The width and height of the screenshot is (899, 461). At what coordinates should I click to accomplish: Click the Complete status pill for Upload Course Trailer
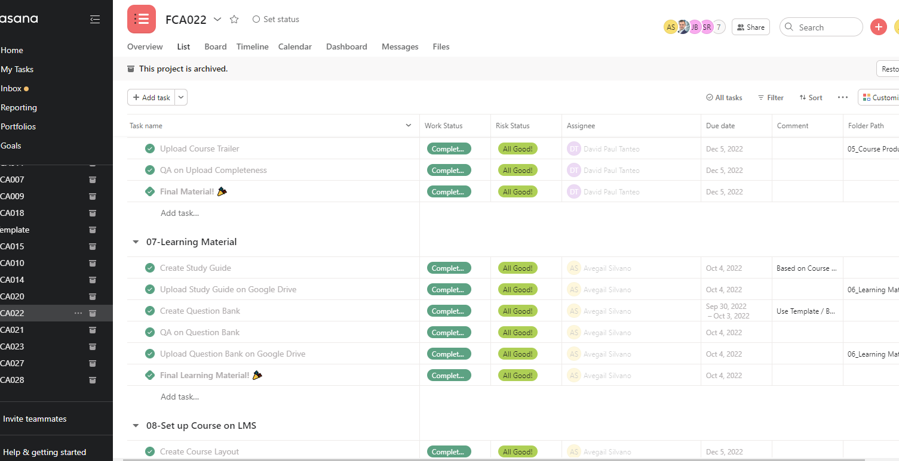449,148
